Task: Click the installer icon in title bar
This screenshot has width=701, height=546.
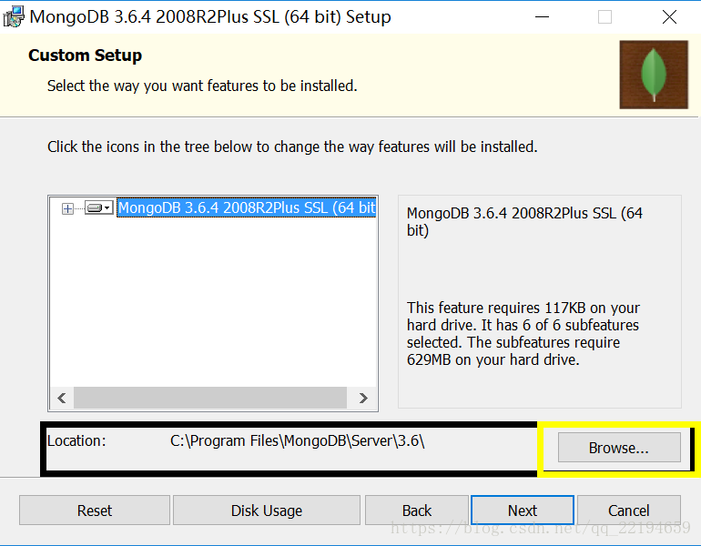Action: [x=14, y=16]
